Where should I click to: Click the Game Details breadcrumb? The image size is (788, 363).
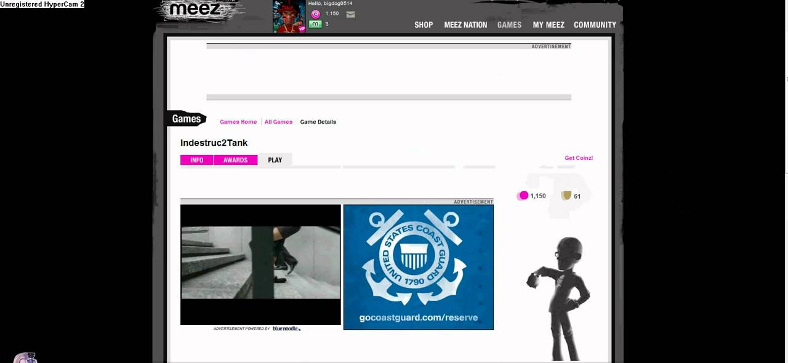[x=318, y=122]
